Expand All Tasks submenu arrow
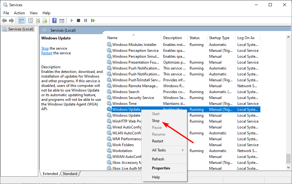Screen dimensions: 292x184 click(x=183, y=150)
